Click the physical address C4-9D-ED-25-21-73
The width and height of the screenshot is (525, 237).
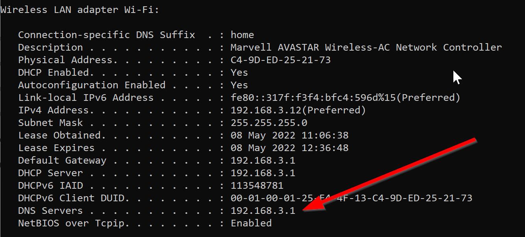(x=281, y=60)
